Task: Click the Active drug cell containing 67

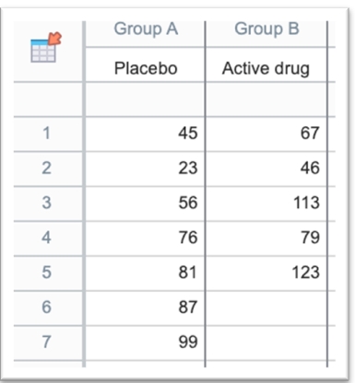Action: (266, 134)
